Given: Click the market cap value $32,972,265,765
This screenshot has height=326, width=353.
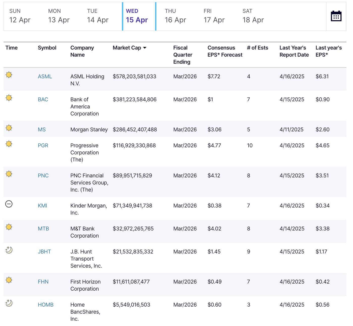Looking at the screenshot, I should [x=133, y=229].
